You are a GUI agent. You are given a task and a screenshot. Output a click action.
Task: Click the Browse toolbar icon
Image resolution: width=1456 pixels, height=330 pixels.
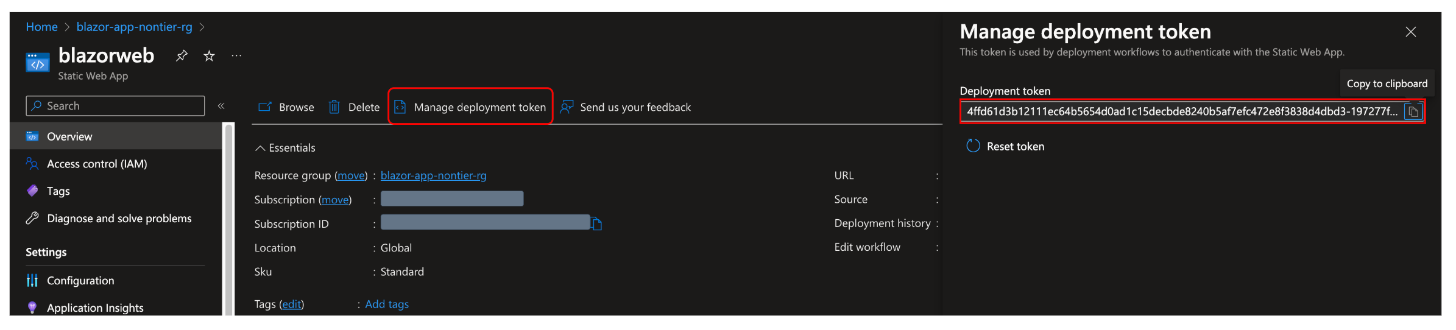264,107
